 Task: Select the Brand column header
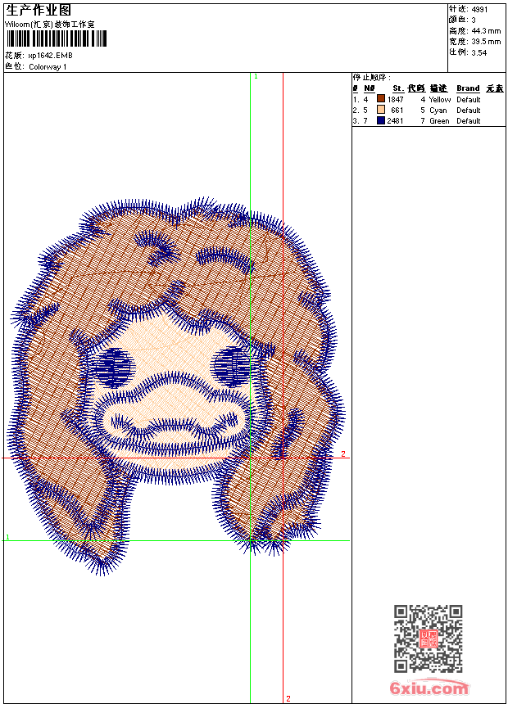pos(468,88)
